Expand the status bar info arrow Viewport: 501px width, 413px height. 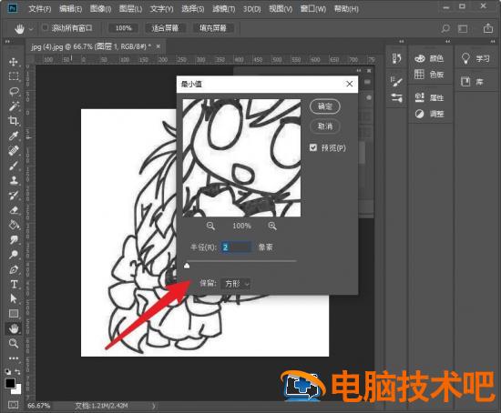tap(154, 406)
